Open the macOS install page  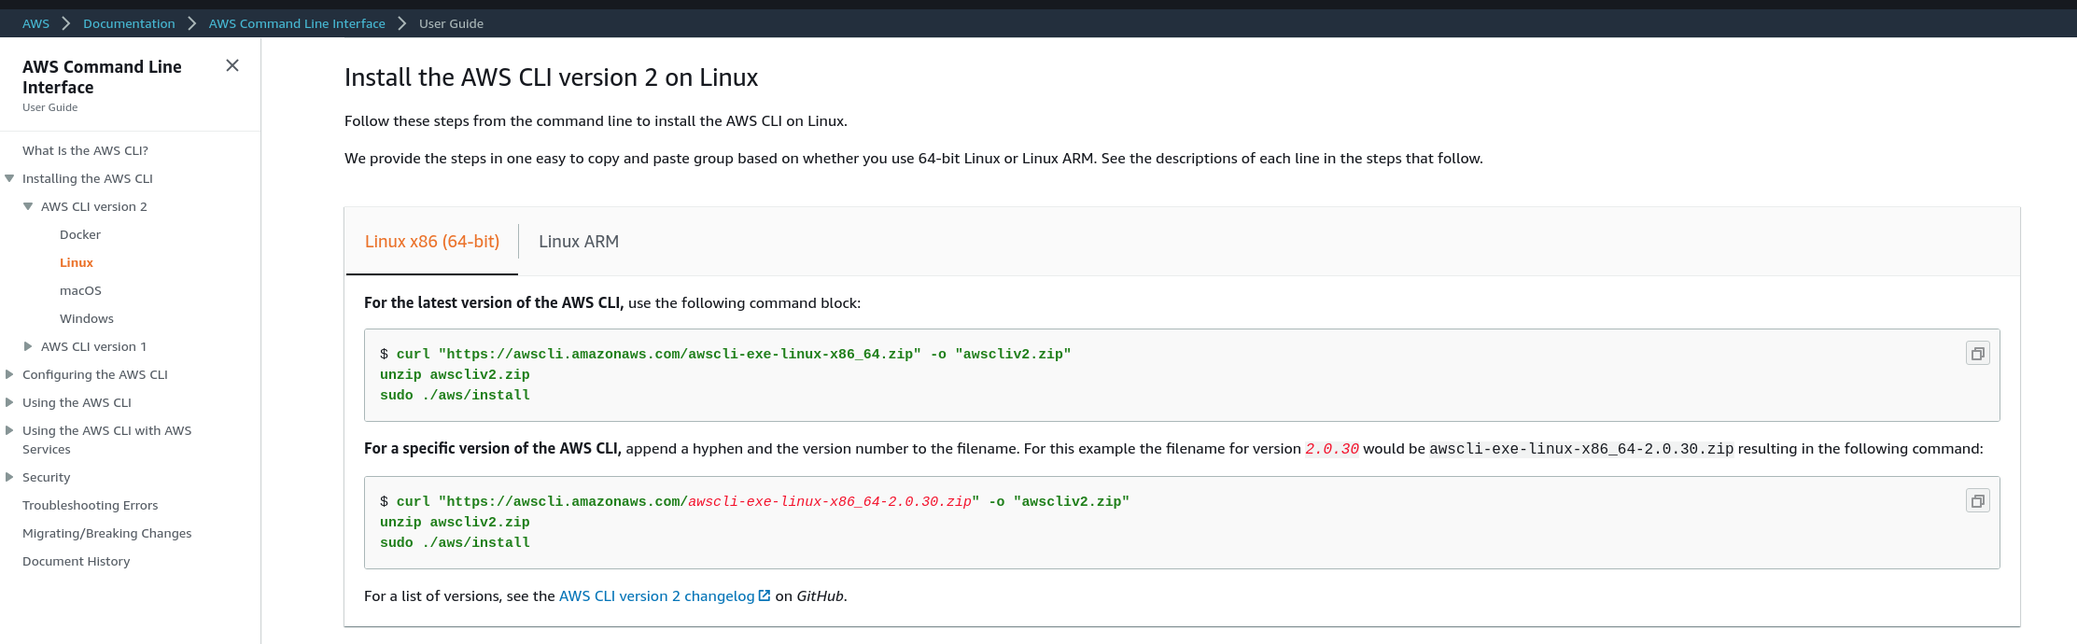click(x=80, y=290)
